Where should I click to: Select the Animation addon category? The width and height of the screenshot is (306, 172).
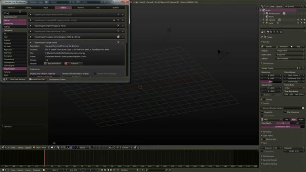pyautogui.click(x=15, y=56)
